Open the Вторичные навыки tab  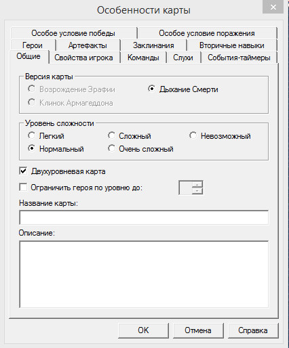click(232, 45)
